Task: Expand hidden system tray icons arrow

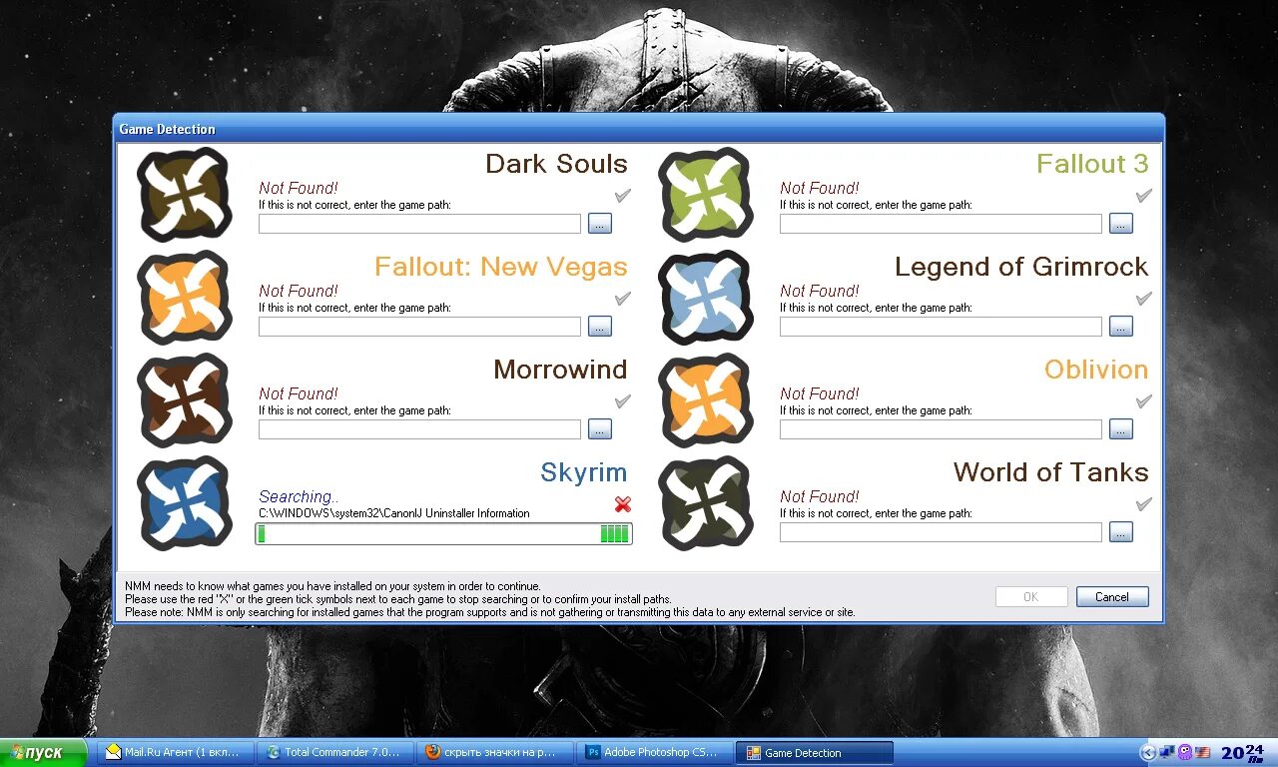Action: (1148, 753)
